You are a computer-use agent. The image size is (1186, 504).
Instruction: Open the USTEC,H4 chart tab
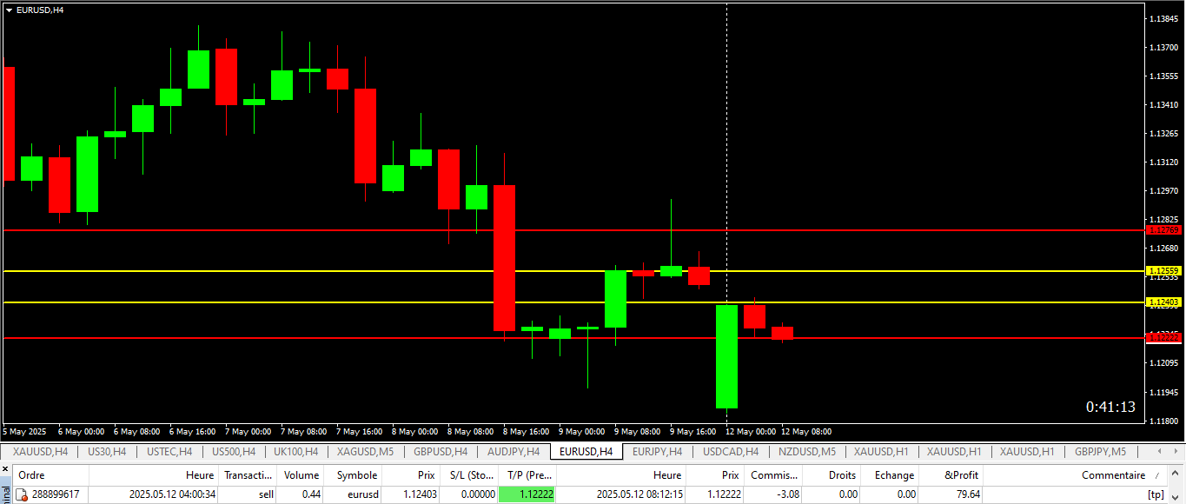coord(169,452)
